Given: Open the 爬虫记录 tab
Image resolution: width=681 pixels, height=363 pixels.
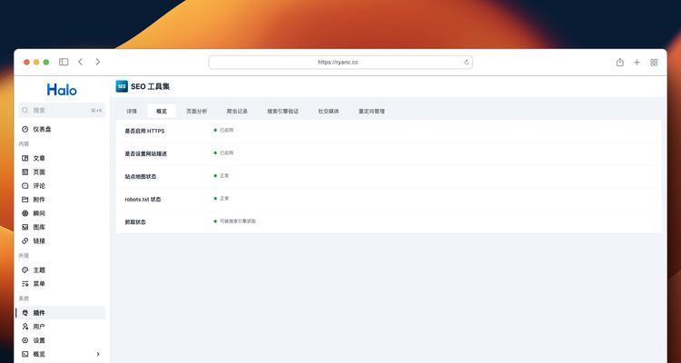Looking at the screenshot, I should (x=237, y=111).
